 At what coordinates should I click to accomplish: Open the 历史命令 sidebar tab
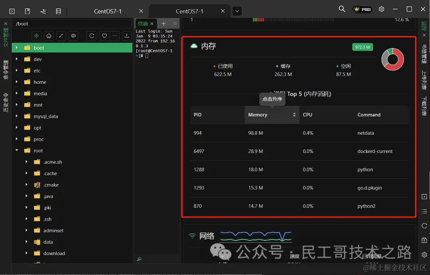tap(6, 103)
